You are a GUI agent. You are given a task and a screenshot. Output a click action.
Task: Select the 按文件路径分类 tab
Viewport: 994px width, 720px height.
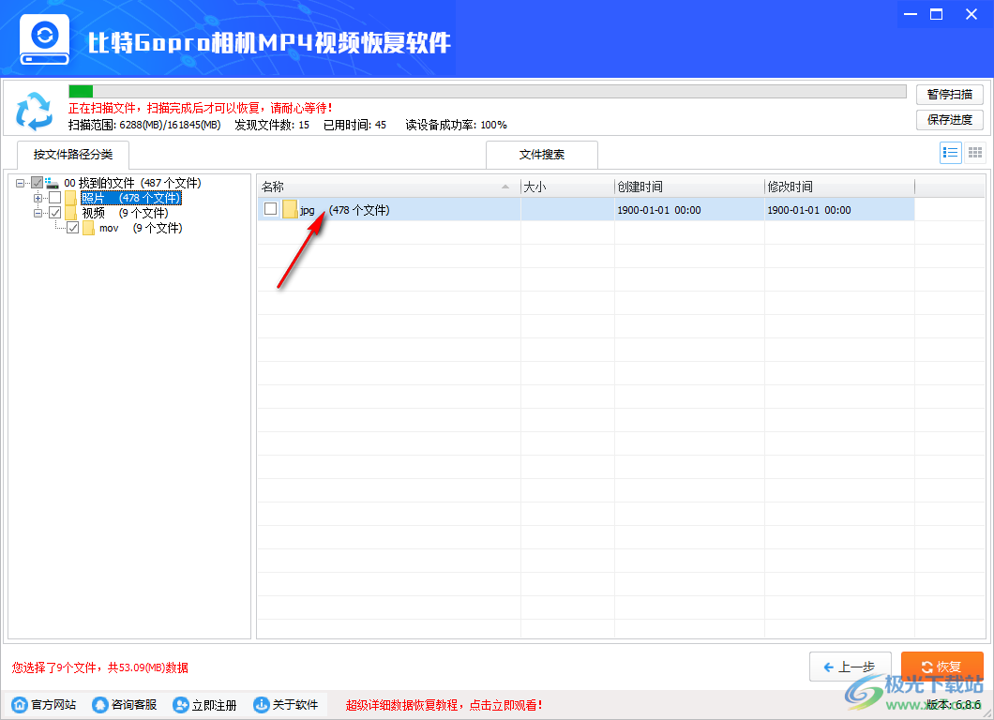point(73,155)
